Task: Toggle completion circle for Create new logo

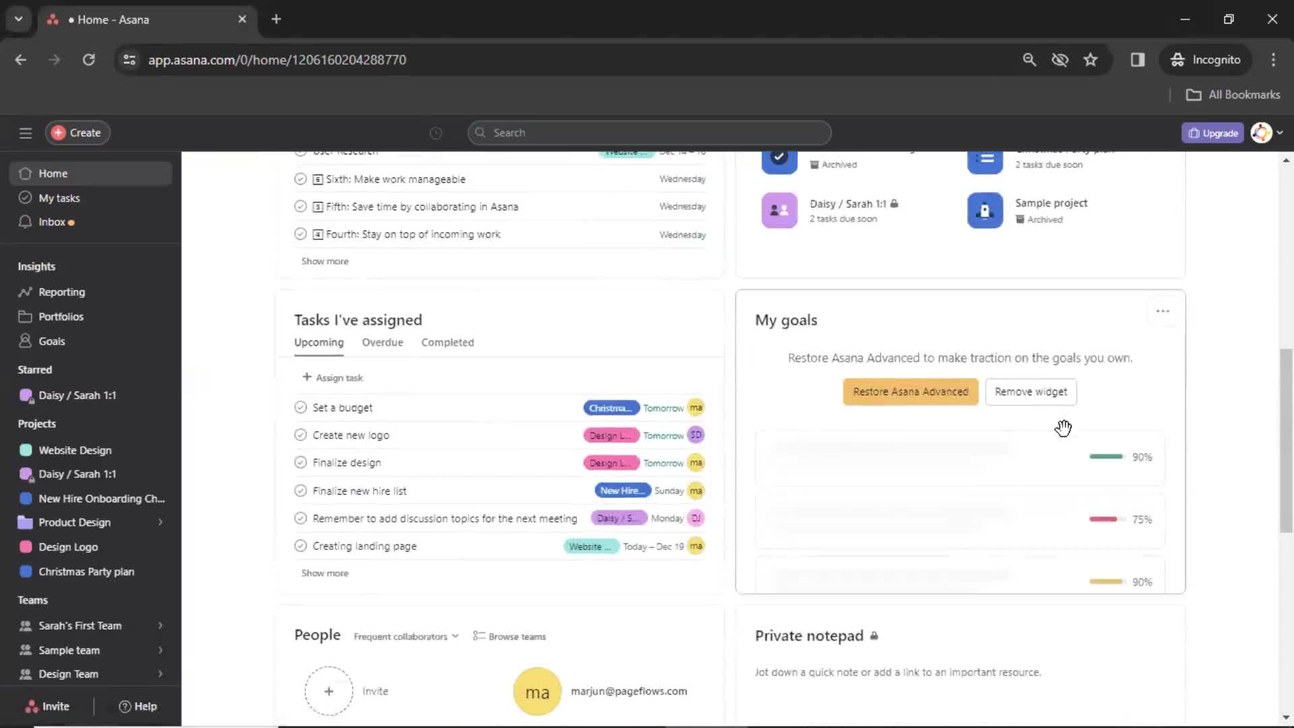Action: (x=299, y=435)
